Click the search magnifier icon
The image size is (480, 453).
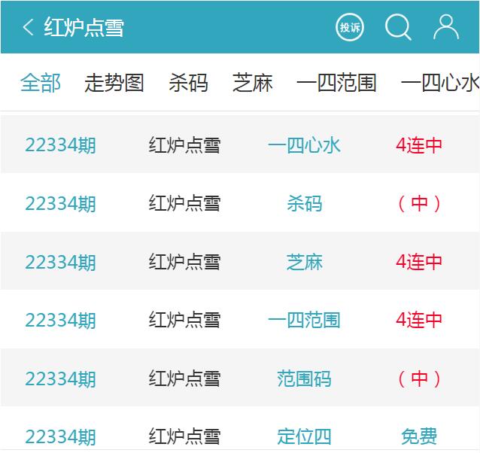click(x=398, y=28)
